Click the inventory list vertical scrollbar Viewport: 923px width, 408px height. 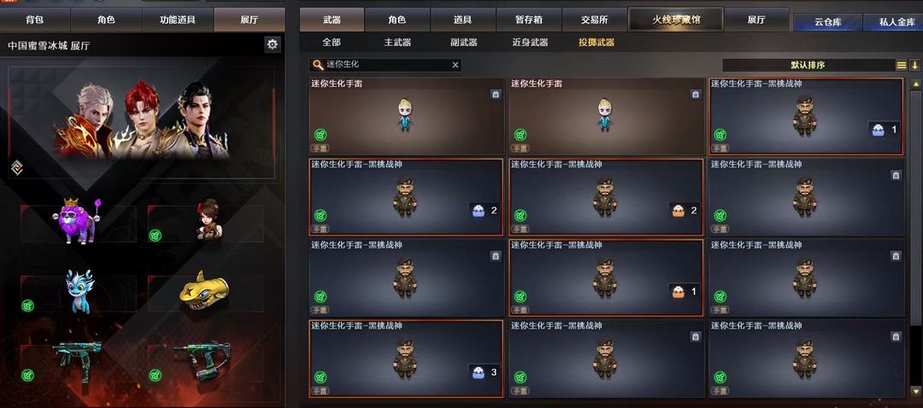point(915,236)
